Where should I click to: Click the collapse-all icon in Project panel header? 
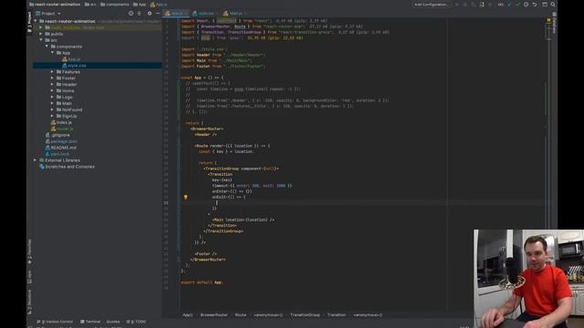pos(140,14)
